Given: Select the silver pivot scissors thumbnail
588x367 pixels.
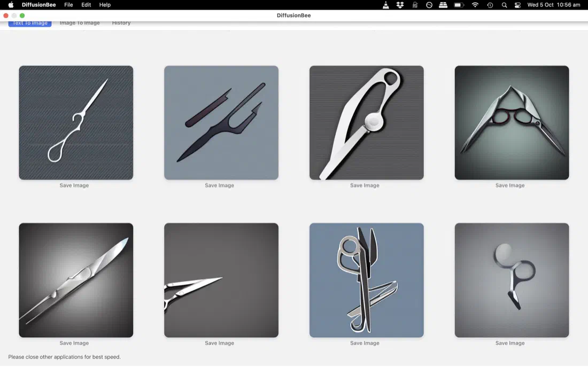Looking at the screenshot, I should point(366,122).
